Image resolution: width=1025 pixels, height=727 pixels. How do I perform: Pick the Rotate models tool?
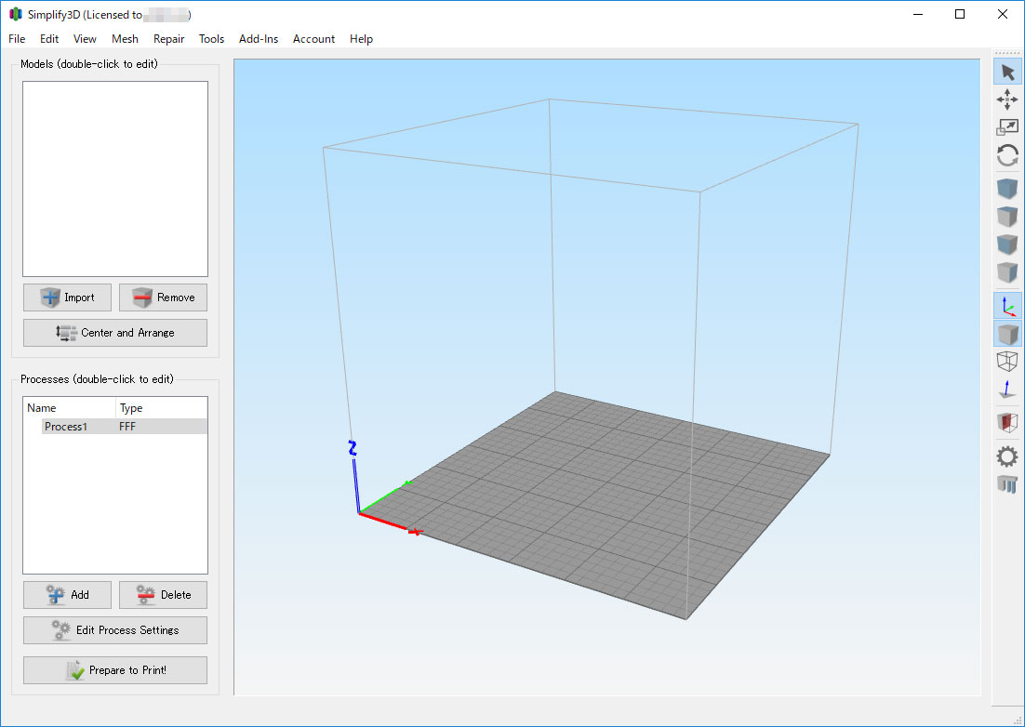click(x=1007, y=155)
